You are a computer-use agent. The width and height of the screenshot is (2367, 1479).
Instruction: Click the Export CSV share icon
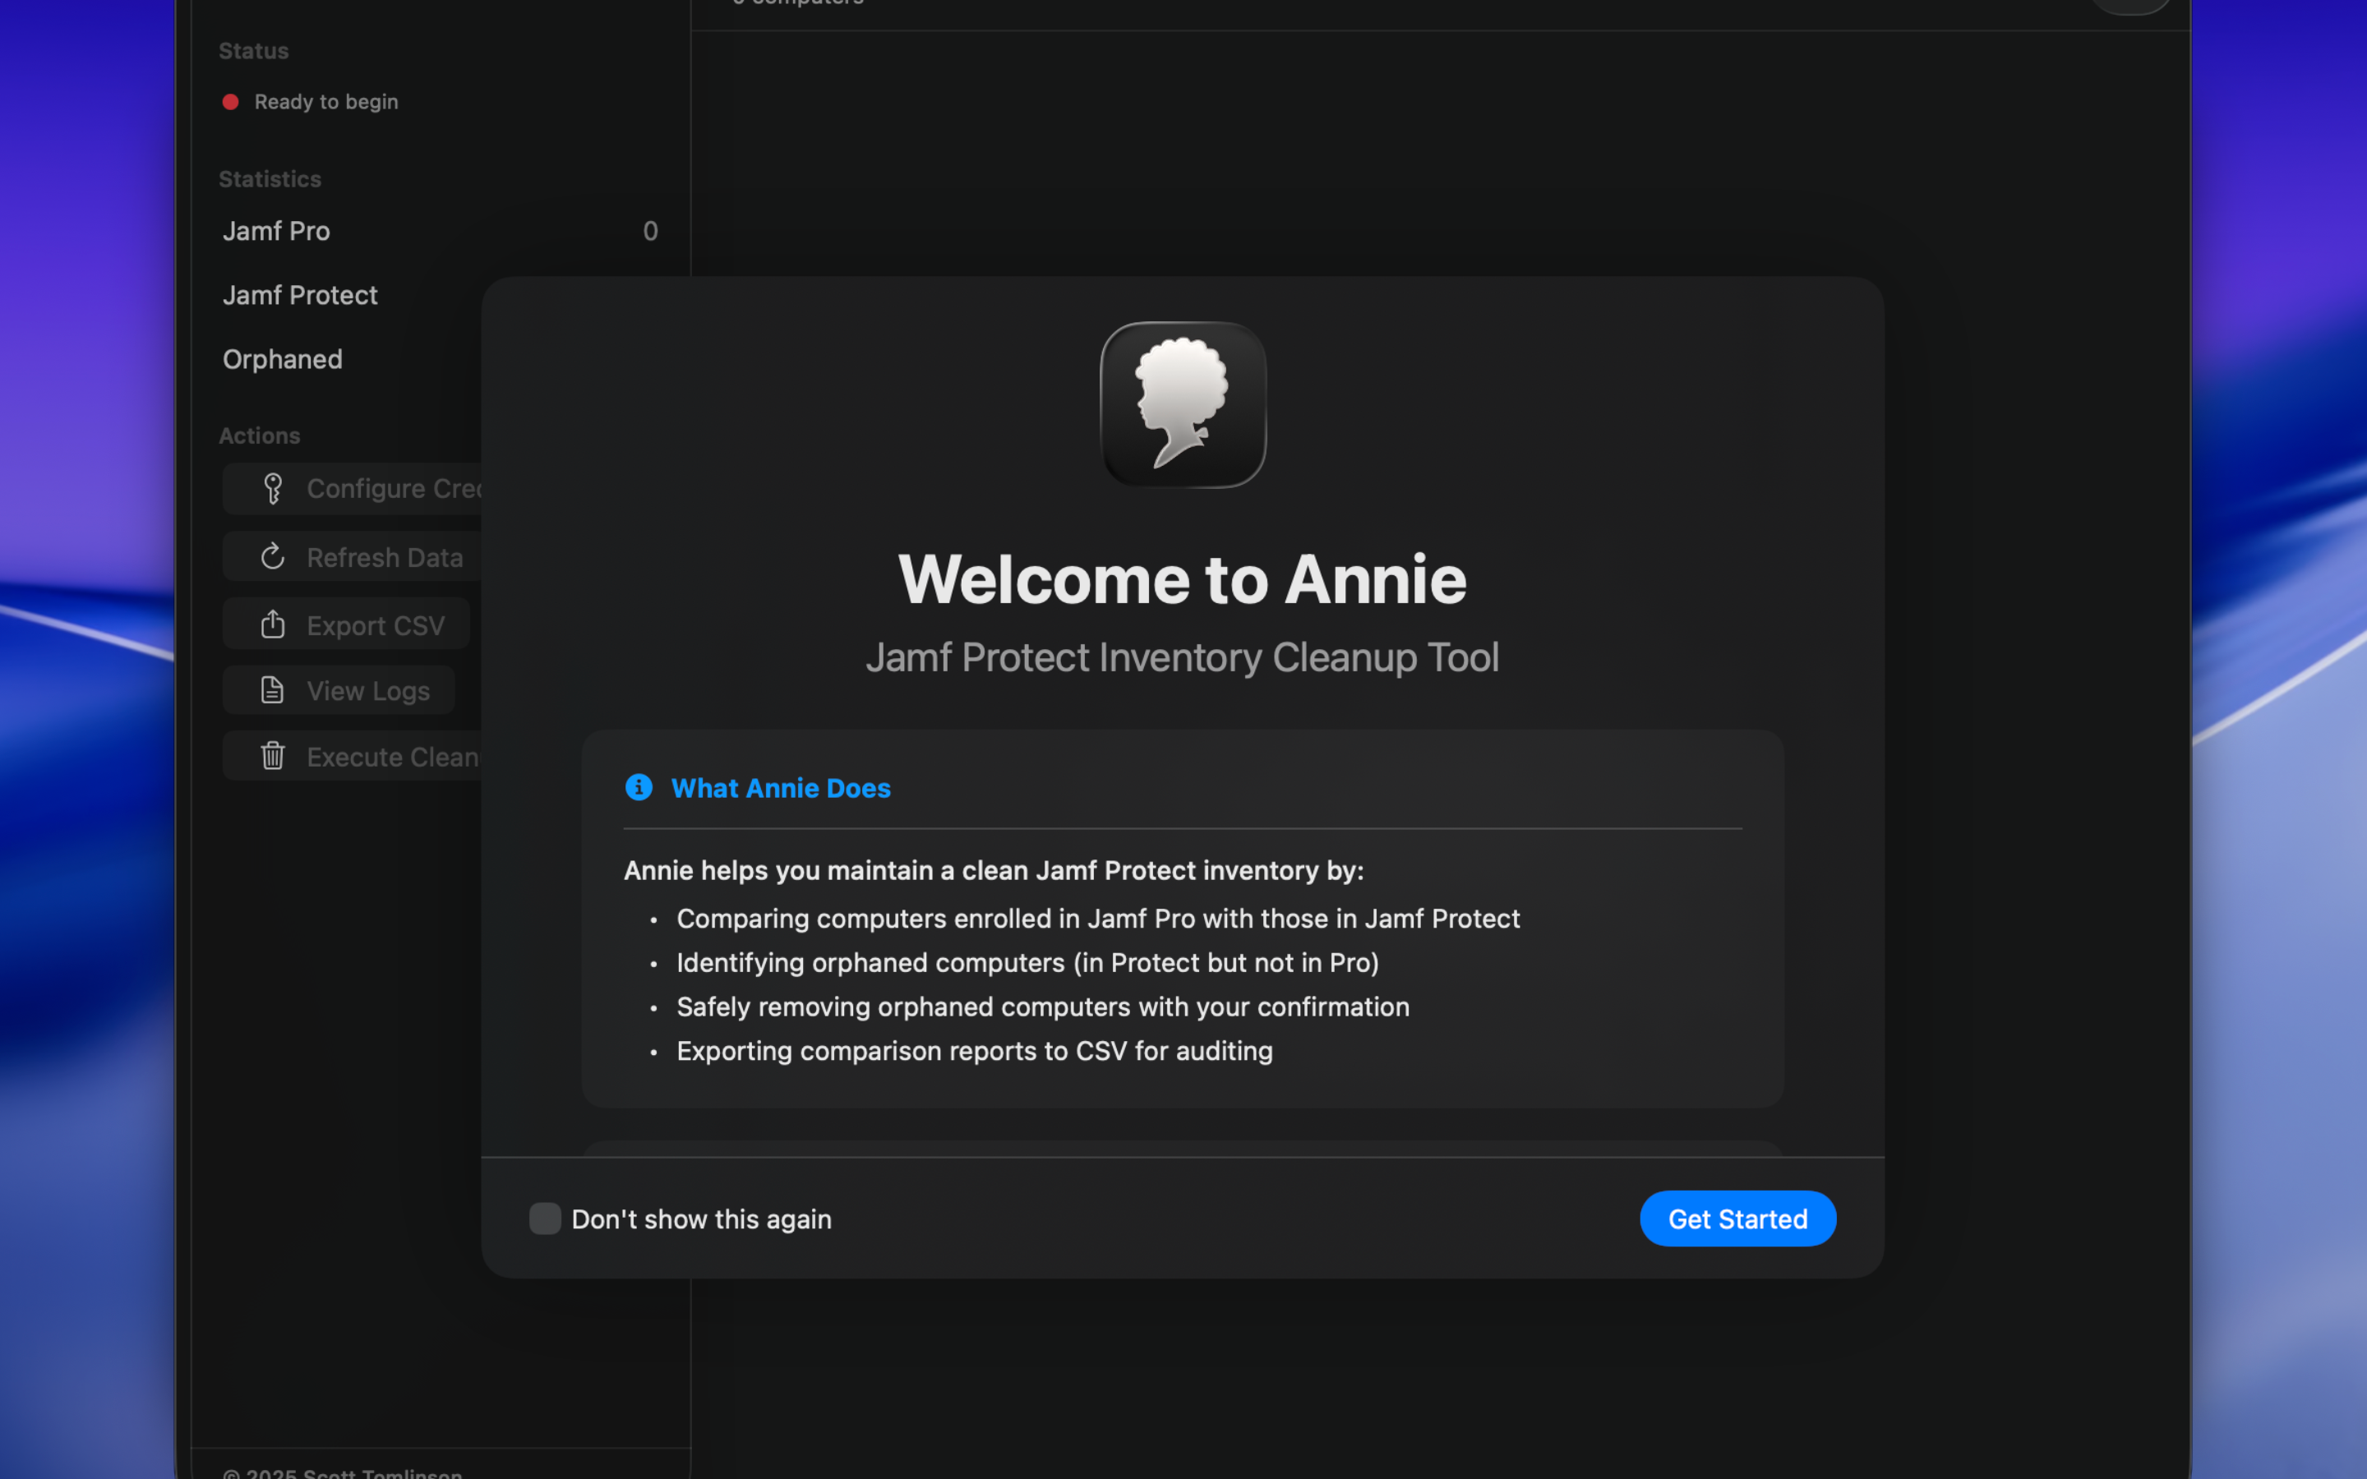(x=273, y=624)
